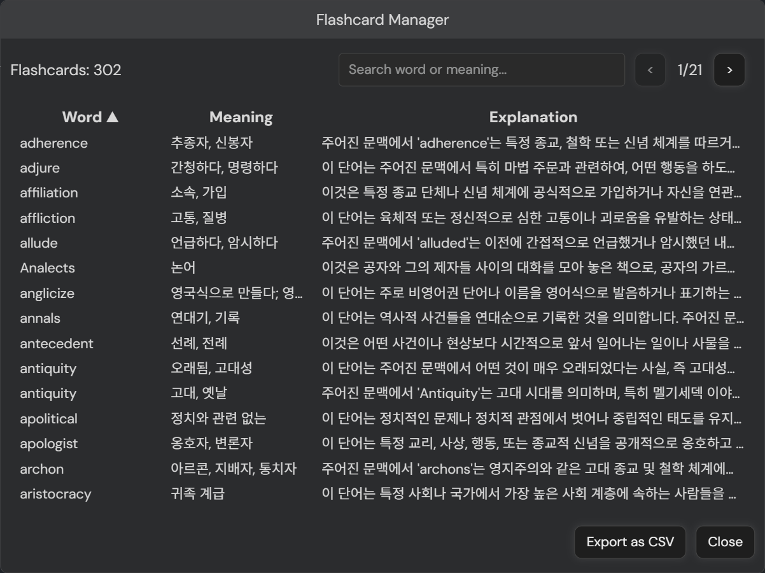Click the truncated meaning for anglicize
The width and height of the screenshot is (765, 573).
(236, 294)
